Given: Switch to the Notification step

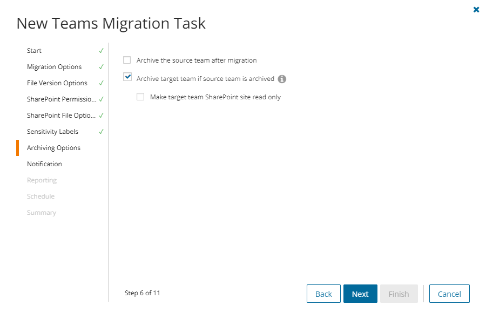Looking at the screenshot, I should point(45,164).
